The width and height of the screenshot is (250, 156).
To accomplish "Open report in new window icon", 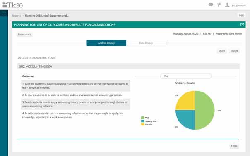I will 242,24.
